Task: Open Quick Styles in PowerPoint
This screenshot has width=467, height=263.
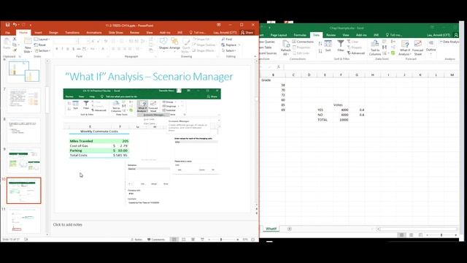Action: pyautogui.click(x=186, y=45)
